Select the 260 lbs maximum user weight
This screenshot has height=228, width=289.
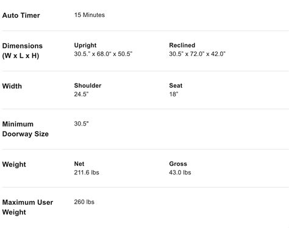click(x=84, y=202)
